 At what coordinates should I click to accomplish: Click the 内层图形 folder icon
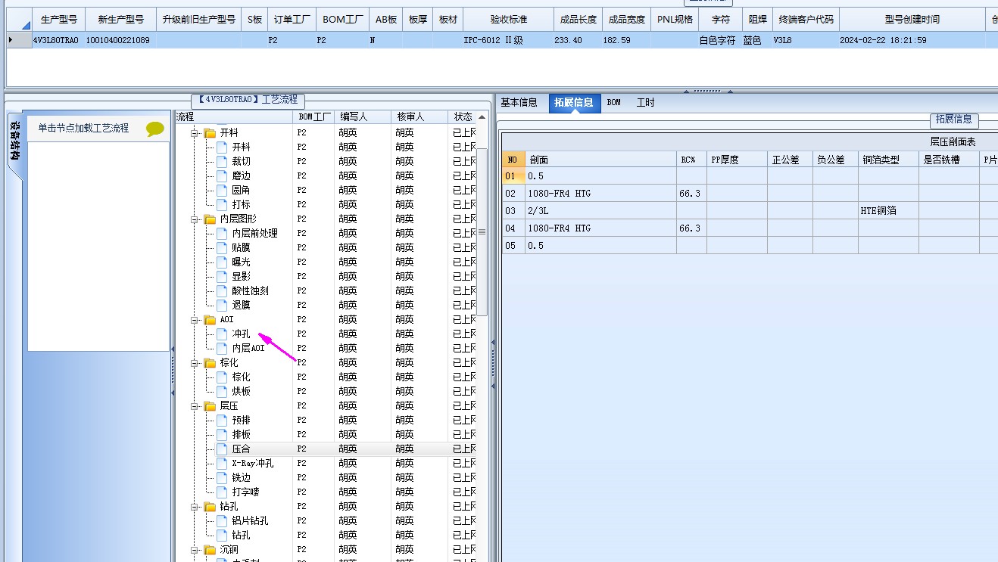click(210, 219)
